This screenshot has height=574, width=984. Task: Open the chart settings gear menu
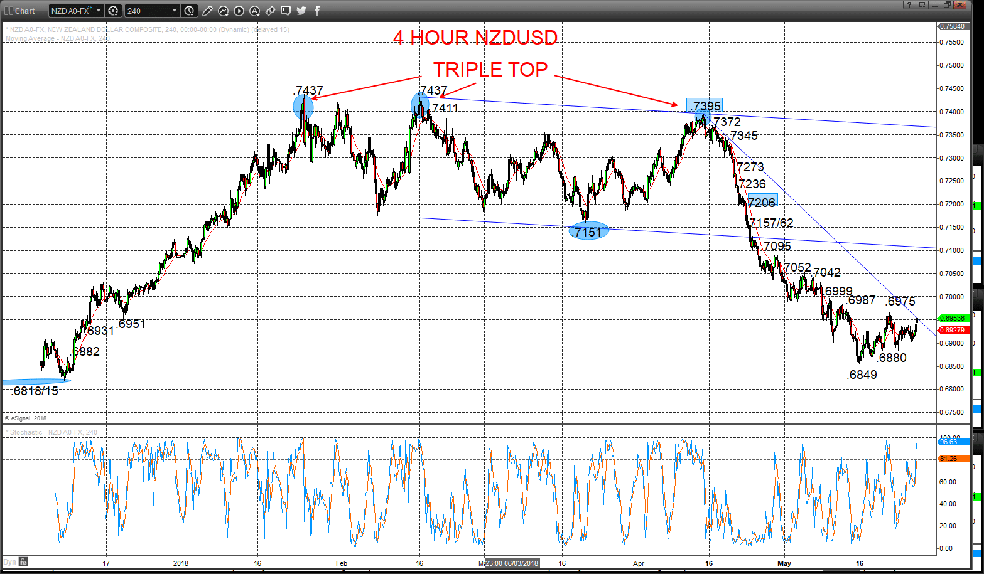tap(113, 11)
